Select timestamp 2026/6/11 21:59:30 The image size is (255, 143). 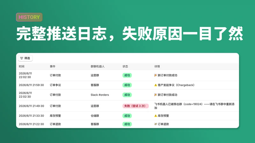(x=31, y=85)
